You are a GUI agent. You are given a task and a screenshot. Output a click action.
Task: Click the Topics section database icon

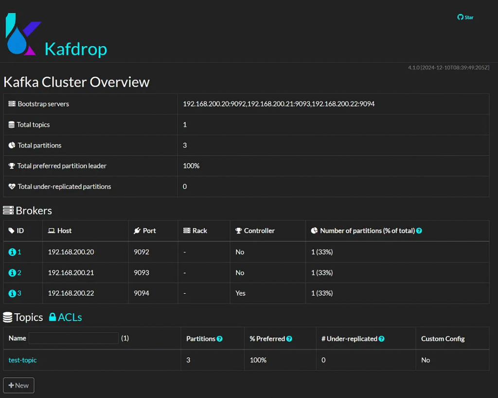coord(8,317)
